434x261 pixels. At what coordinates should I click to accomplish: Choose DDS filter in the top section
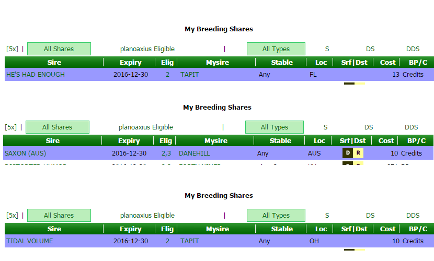[x=413, y=49]
